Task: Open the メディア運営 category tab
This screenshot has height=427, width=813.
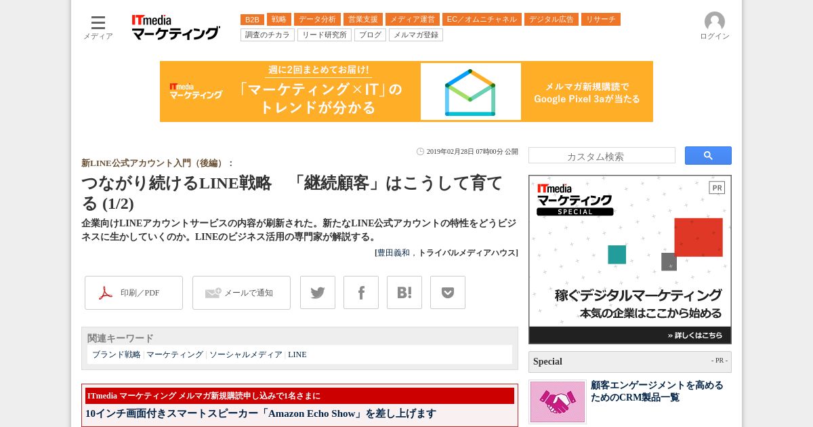Action: pyautogui.click(x=413, y=20)
